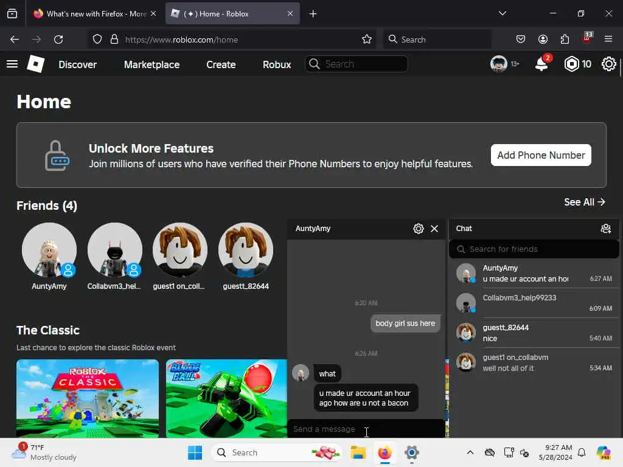The width and height of the screenshot is (623, 467).
Task: Open the Marketplace page
Action: point(151,64)
